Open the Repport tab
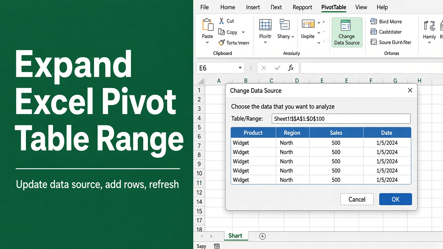Image resolution: width=443 pixels, height=249 pixels. click(x=302, y=7)
